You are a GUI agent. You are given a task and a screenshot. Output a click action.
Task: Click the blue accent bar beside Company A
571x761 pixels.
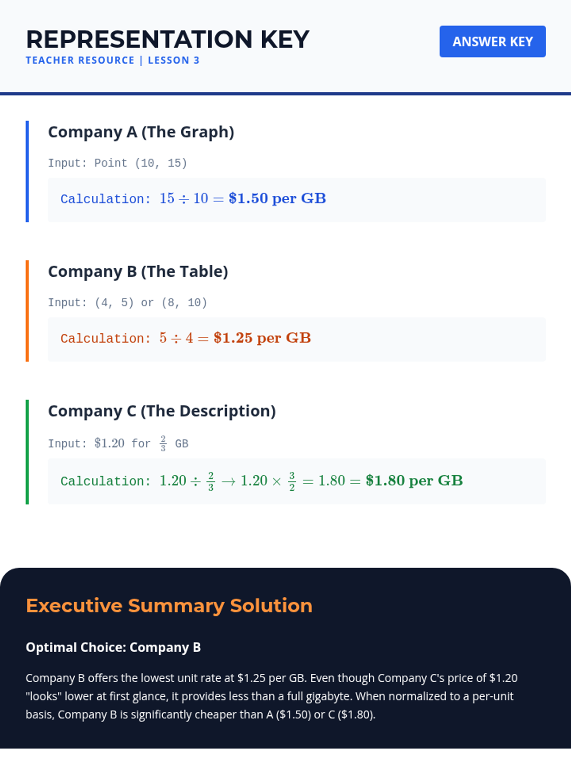[x=27, y=171]
